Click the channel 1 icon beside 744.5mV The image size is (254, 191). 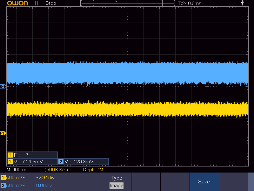pos(10,162)
